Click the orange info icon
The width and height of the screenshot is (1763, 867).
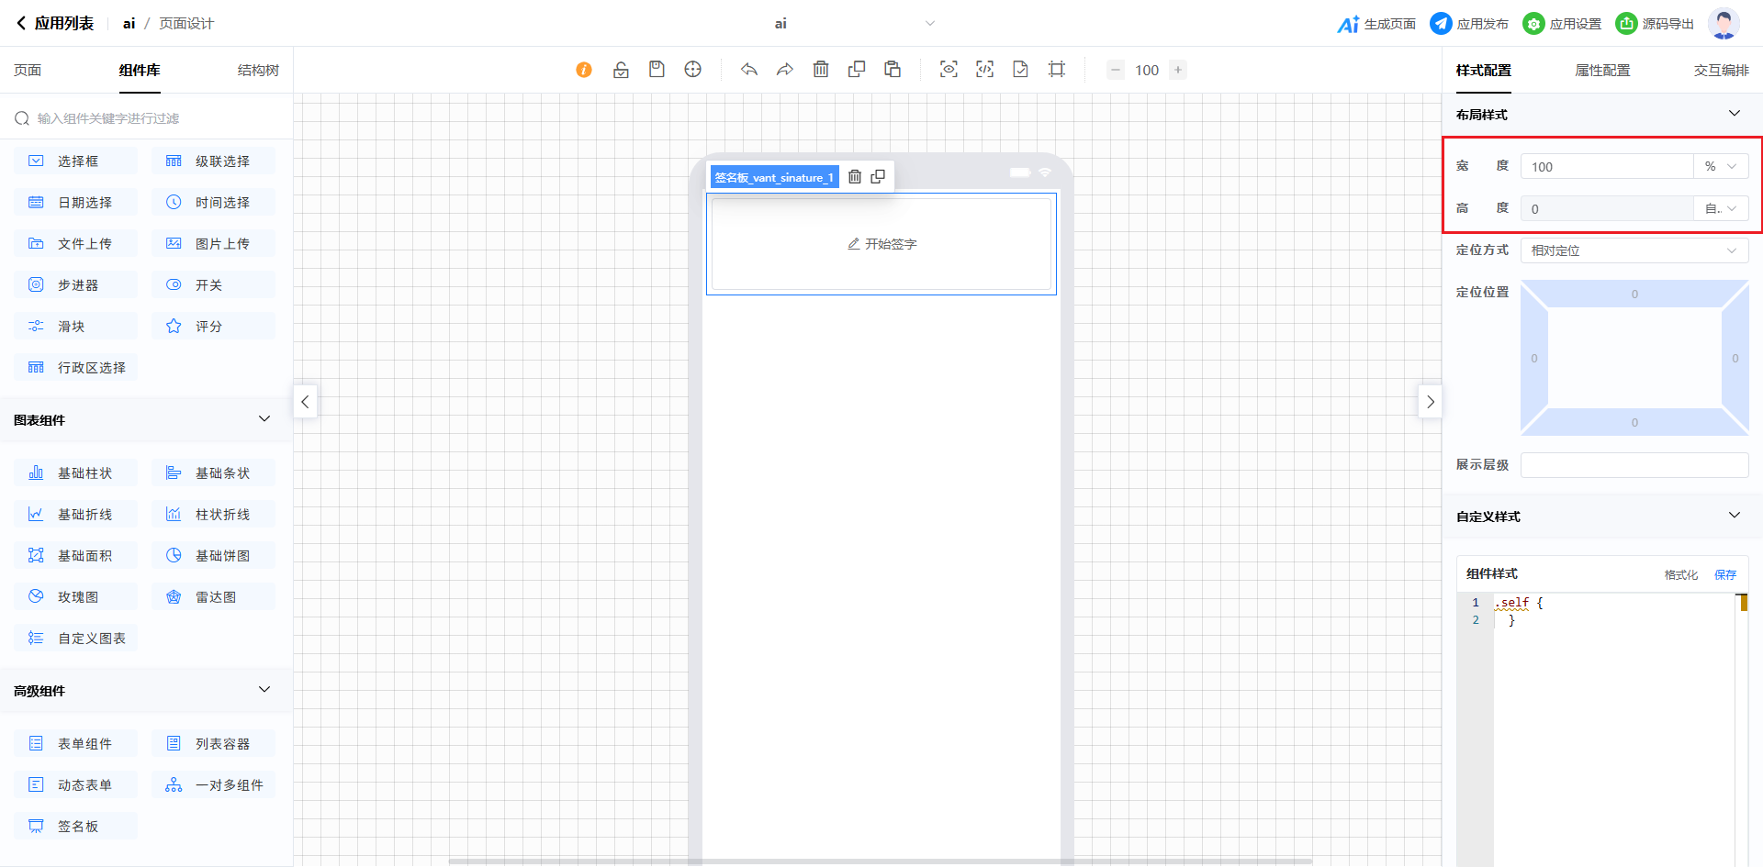tap(584, 70)
